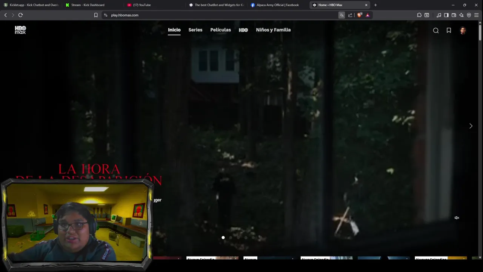Viewport: 483px width, 272px height.
Task: Advance hero carousel with right chevron
Action: coord(471,126)
